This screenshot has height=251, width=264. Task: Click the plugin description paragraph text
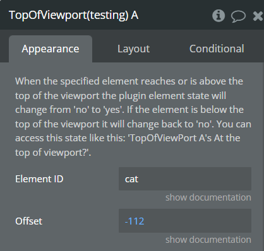click(133, 117)
